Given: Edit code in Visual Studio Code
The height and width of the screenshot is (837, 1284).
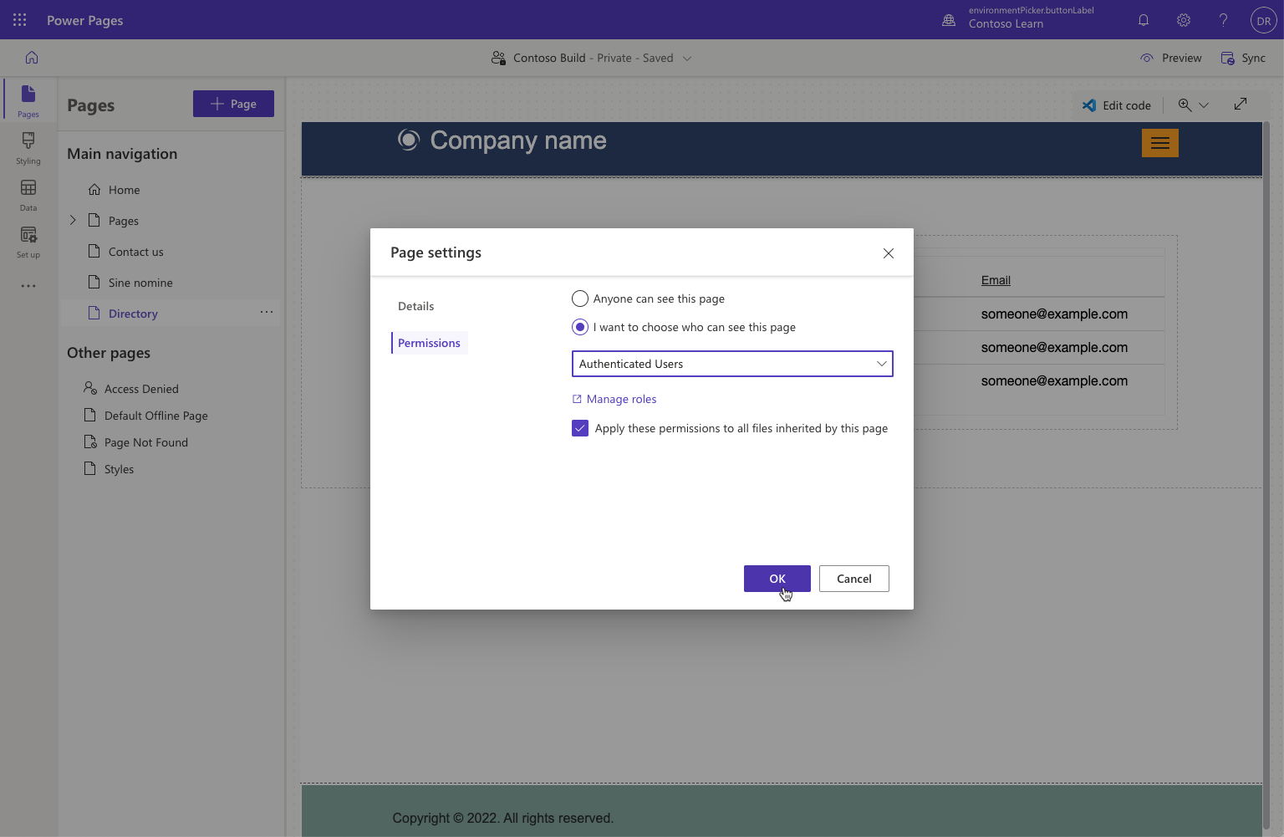Looking at the screenshot, I should [x=1117, y=105].
